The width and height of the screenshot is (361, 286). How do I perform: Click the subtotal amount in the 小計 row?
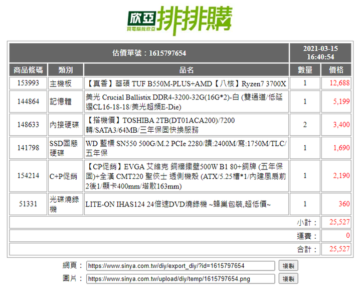(x=339, y=222)
